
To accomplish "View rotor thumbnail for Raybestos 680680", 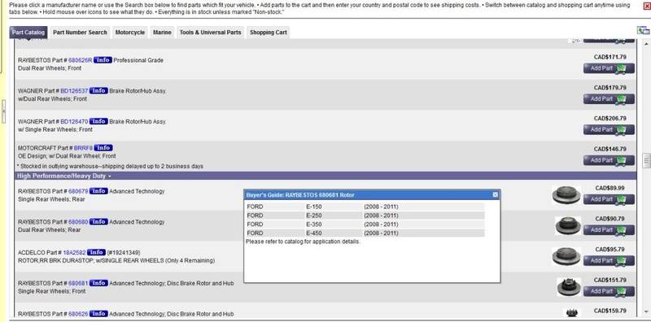I will coord(568,225).
